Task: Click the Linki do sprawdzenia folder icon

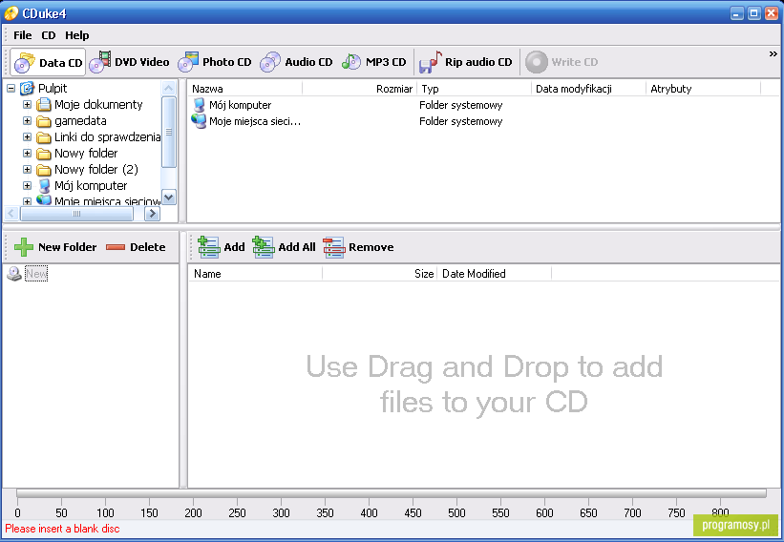Action: click(x=44, y=137)
